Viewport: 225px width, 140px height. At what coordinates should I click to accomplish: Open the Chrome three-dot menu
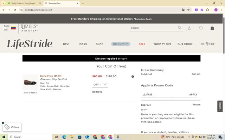click(221, 10)
